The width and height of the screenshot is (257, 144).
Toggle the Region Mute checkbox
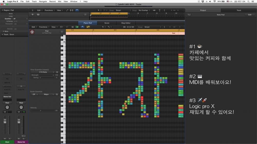(14, 14)
